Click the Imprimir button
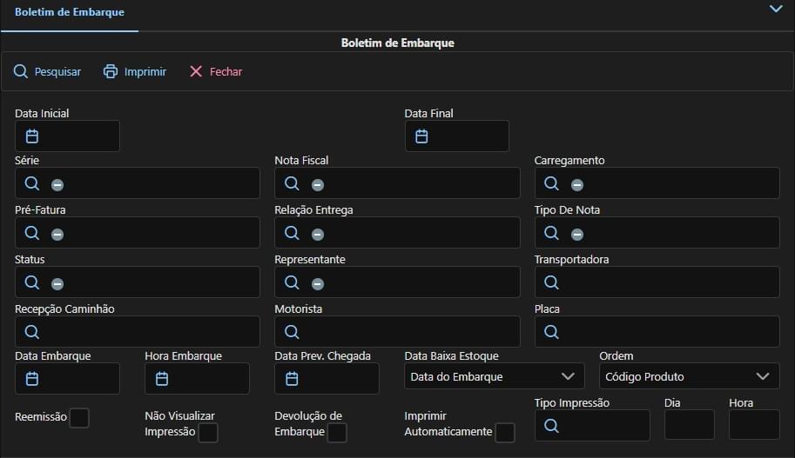This screenshot has width=795, height=458. 135,72
